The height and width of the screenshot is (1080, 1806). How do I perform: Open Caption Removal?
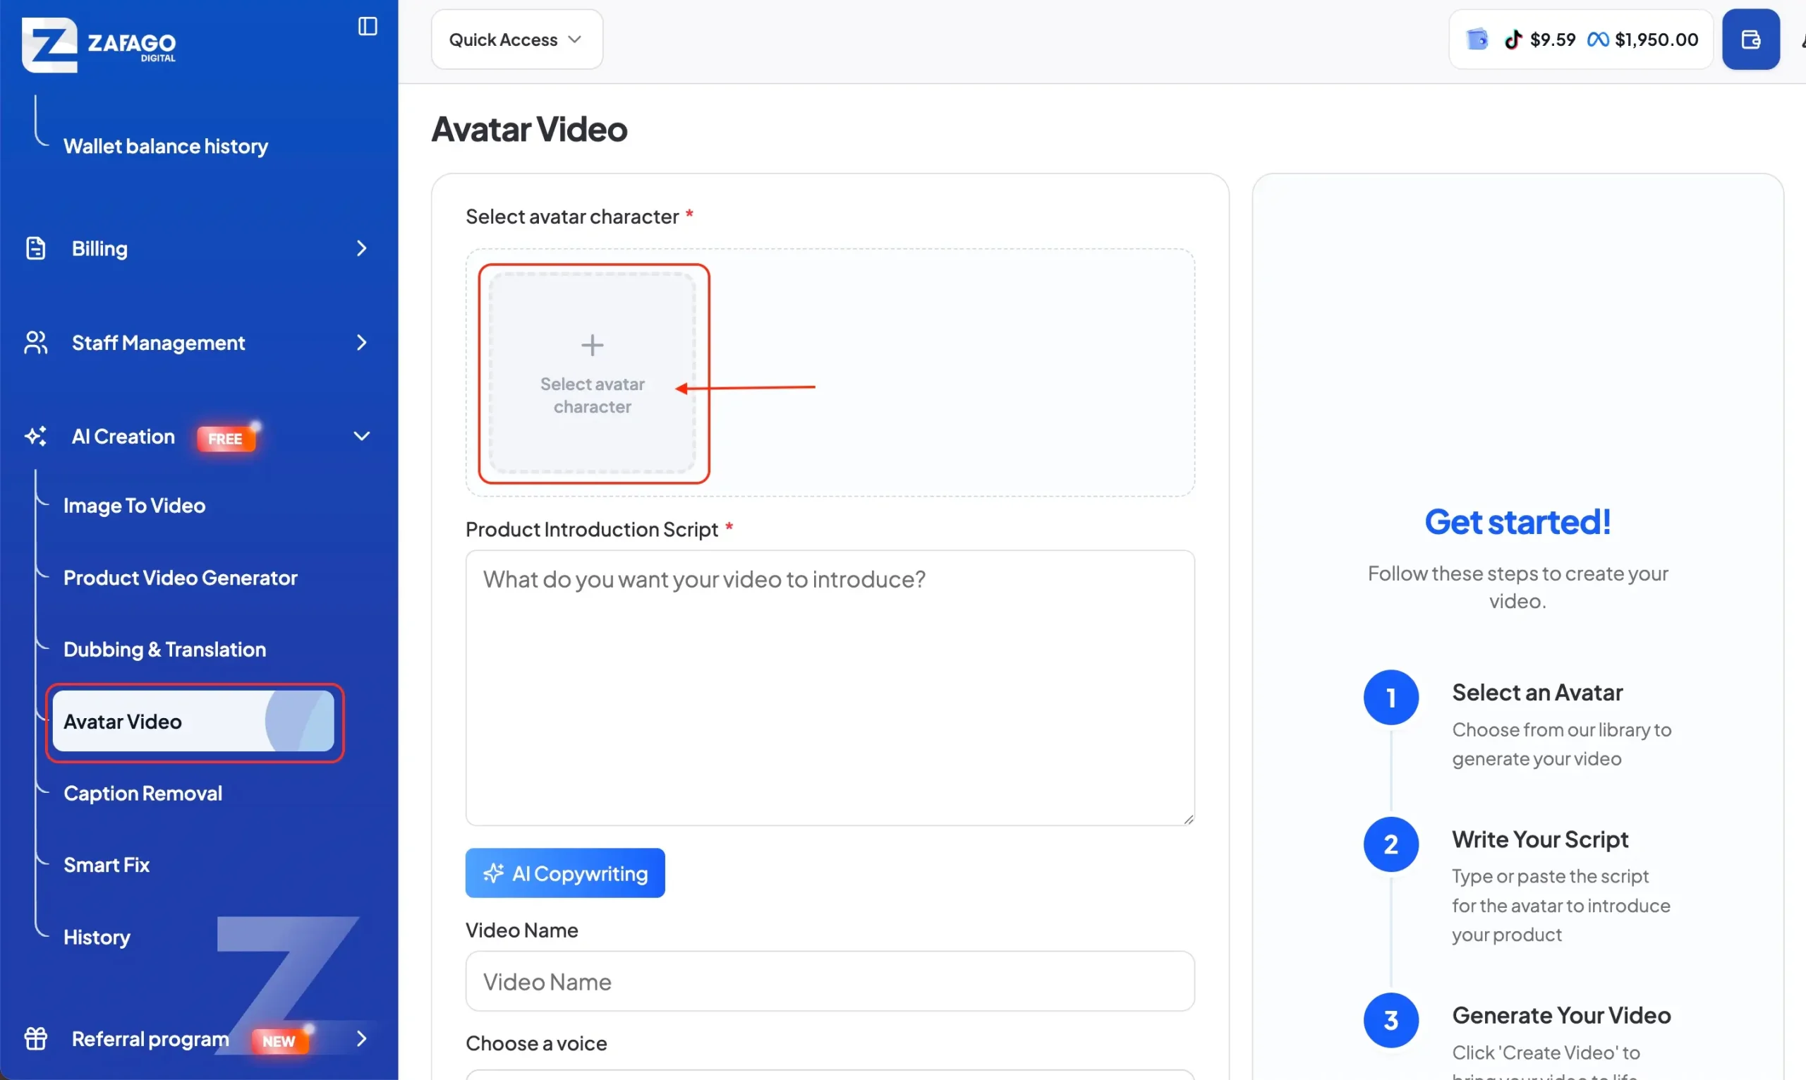143,794
